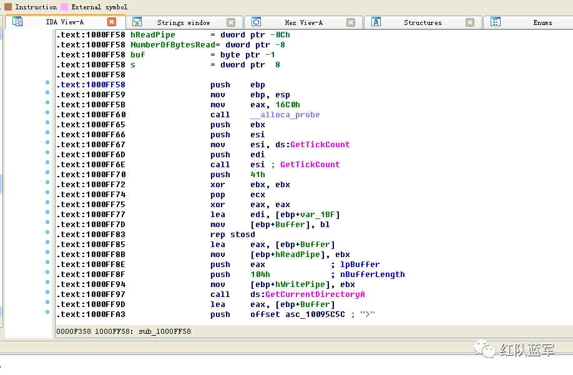Click the External symbol legend color swatch
The width and height of the screenshot is (573, 375).
64,7
